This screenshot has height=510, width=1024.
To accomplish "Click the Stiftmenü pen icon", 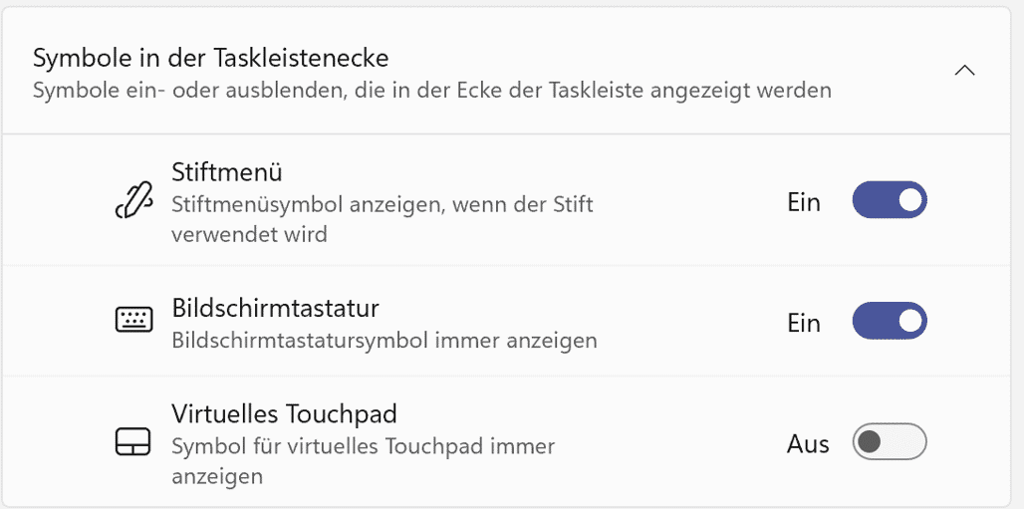I will pyautogui.click(x=133, y=202).
